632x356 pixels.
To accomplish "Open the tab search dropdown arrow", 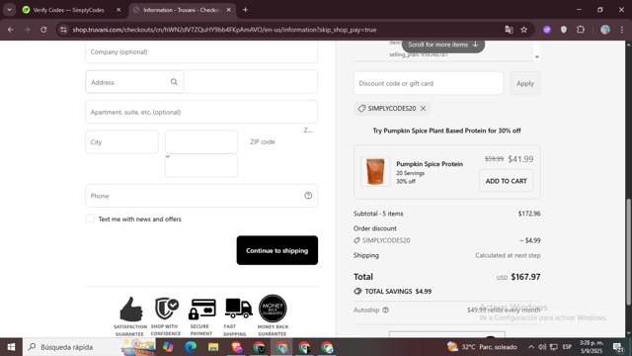I will pos(9,10).
